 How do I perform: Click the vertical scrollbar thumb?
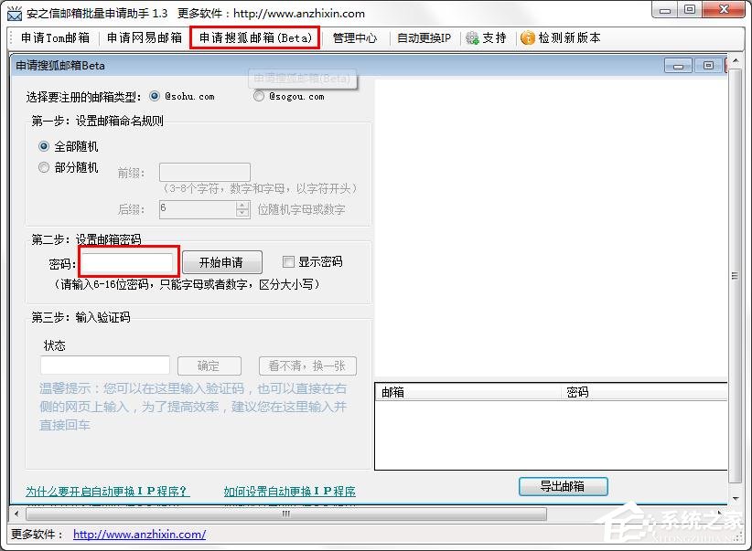pos(735,276)
